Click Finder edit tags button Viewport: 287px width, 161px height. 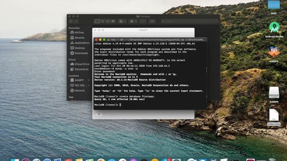click(x=152, y=21)
